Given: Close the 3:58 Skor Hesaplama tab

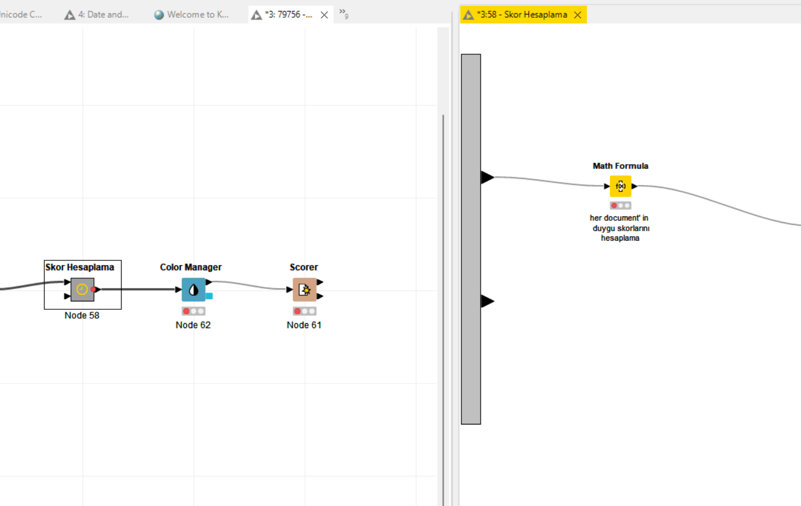Looking at the screenshot, I should pyautogui.click(x=577, y=15).
